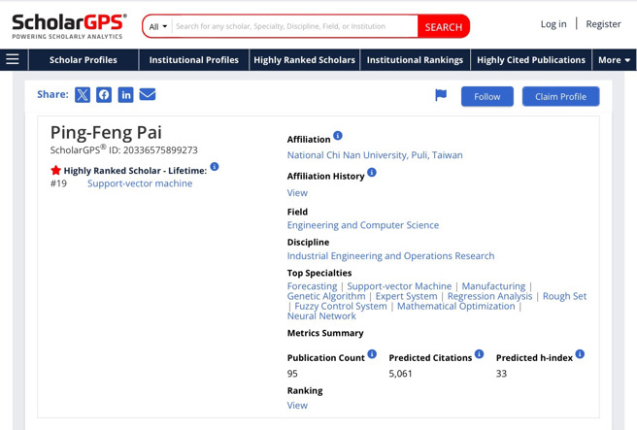Click info icon next to Affiliation
The height and width of the screenshot is (430, 637).
(338, 136)
